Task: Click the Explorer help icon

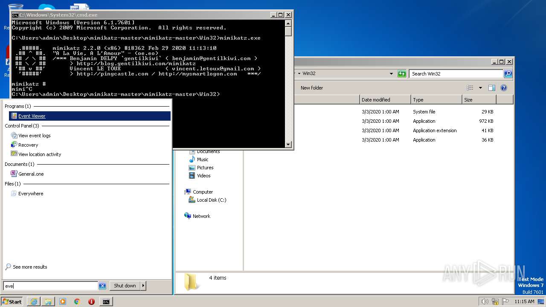Action: pyautogui.click(x=504, y=88)
